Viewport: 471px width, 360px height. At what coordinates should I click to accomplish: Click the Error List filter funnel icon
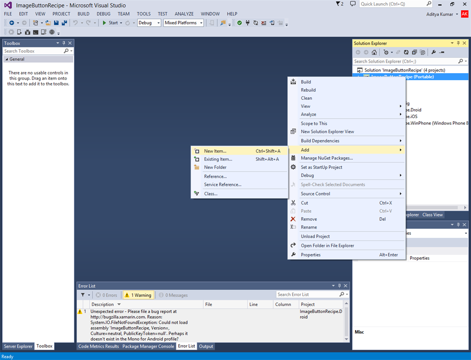click(83, 295)
